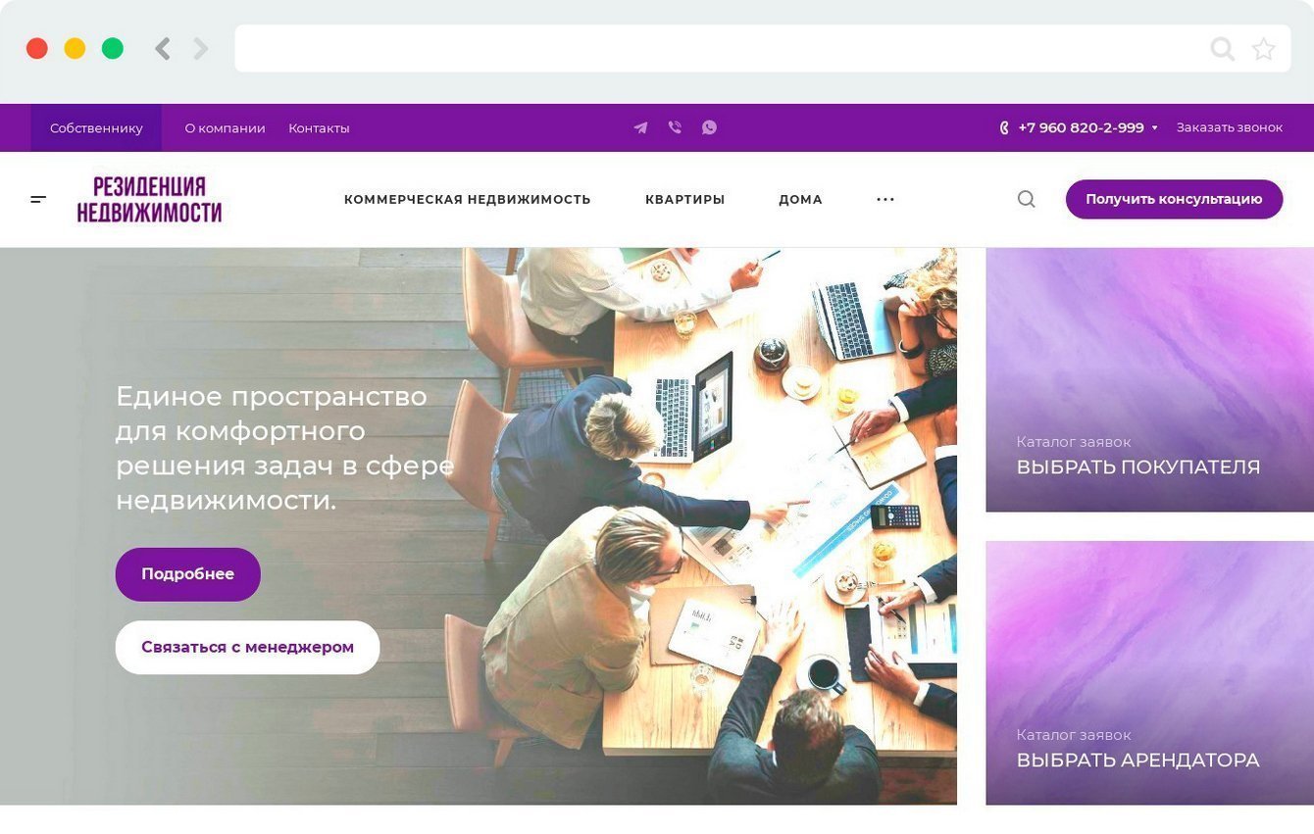Open the О компании menu item
1314x834 pixels.
coord(225,127)
